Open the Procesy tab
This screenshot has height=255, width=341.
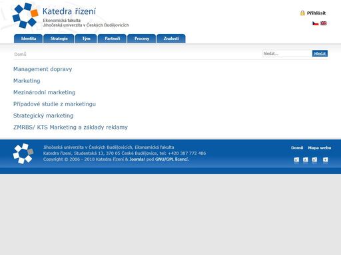pyautogui.click(x=142, y=39)
